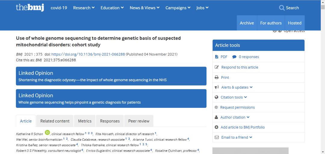Click the search magnifying glass icon

click(x=282, y=8)
